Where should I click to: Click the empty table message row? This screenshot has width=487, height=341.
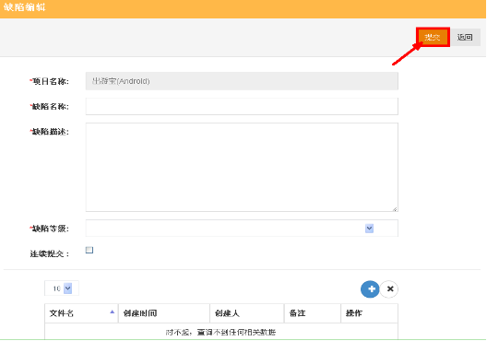[x=221, y=333]
